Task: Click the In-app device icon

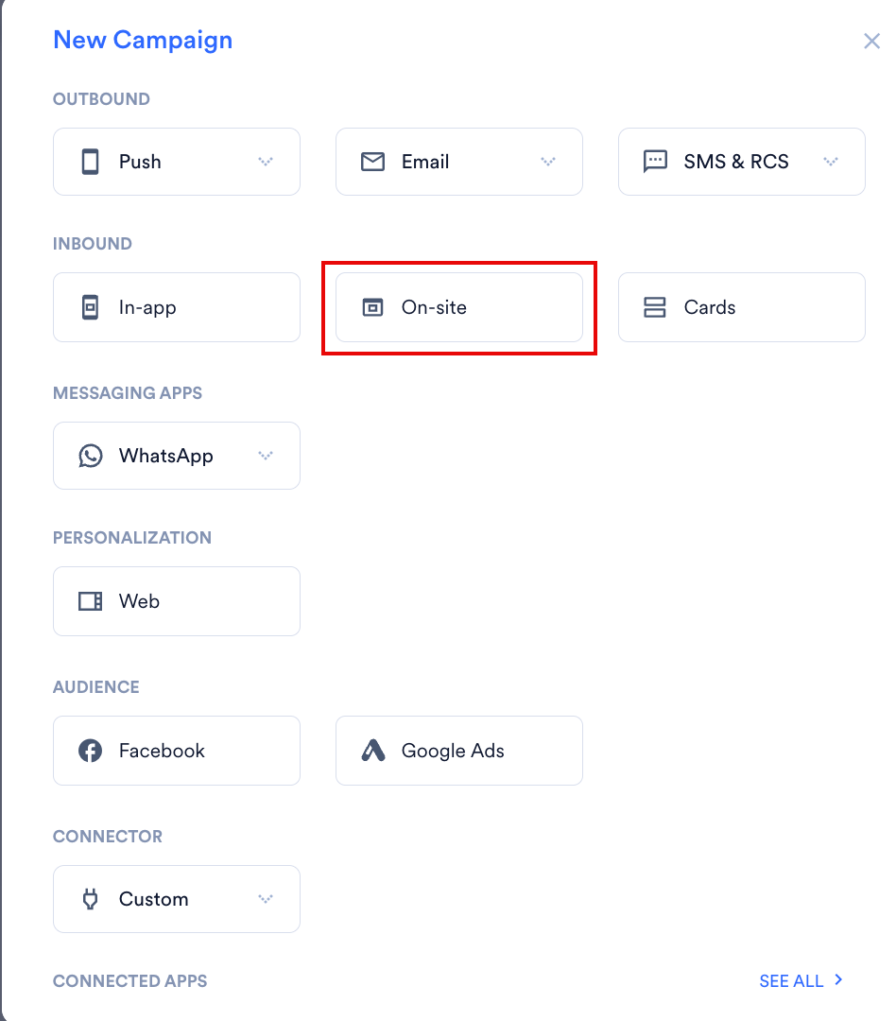Action: click(91, 307)
